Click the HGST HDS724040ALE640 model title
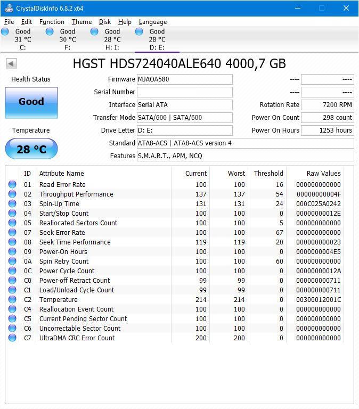The width and height of the screenshot is (359, 409). pos(179,64)
